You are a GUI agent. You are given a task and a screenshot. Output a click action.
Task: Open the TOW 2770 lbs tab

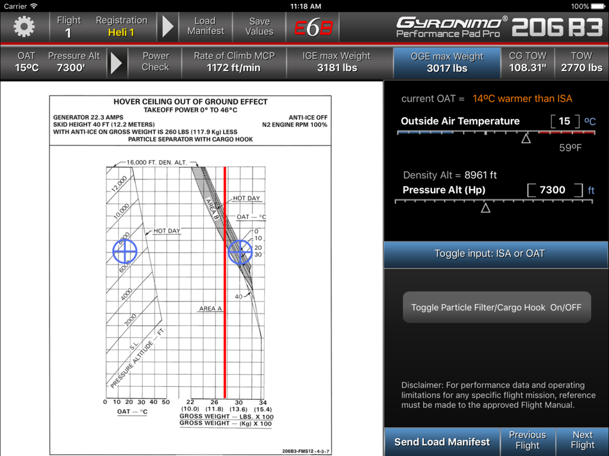pos(581,62)
